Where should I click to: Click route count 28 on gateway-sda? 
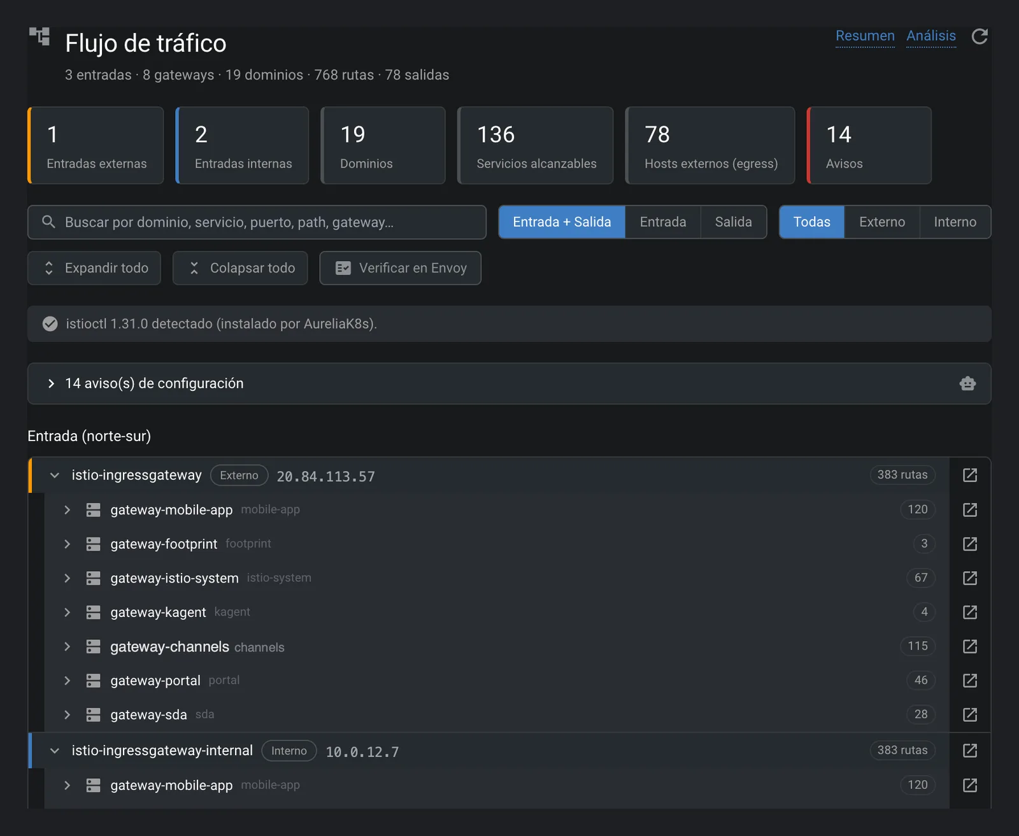click(x=921, y=714)
